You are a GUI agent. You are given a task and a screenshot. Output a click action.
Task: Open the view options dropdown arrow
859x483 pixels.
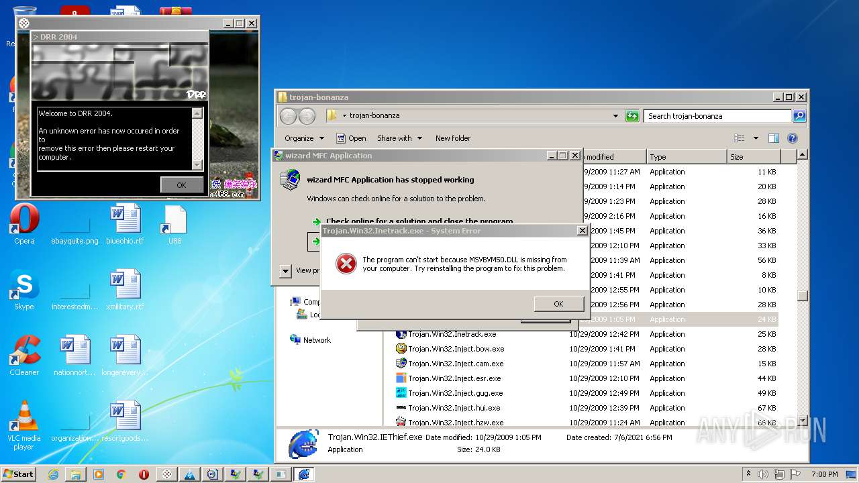[x=755, y=138]
